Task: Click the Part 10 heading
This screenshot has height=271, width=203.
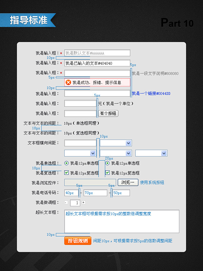Action: [177, 23]
